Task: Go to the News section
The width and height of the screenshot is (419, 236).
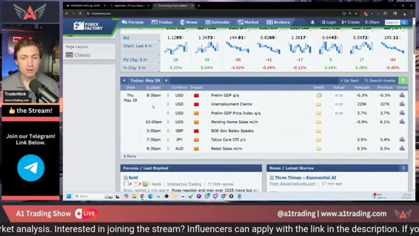Action: point(189,22)
